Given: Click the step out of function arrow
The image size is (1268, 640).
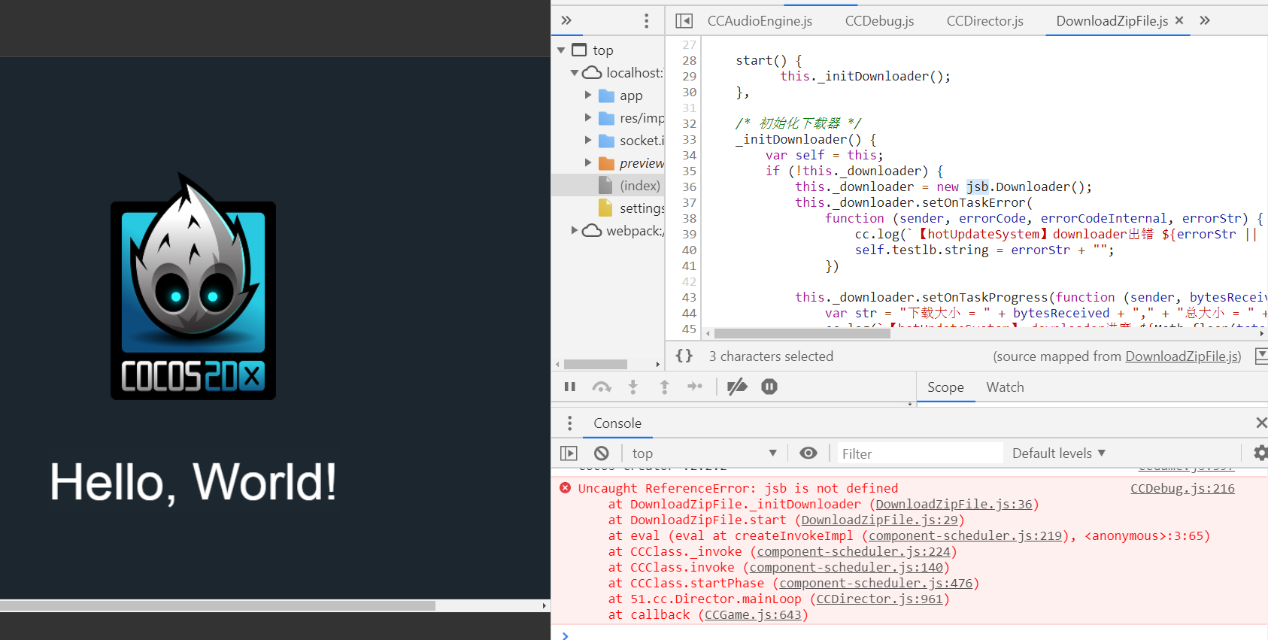Looking at the screenshot, I should click(665, 387).
